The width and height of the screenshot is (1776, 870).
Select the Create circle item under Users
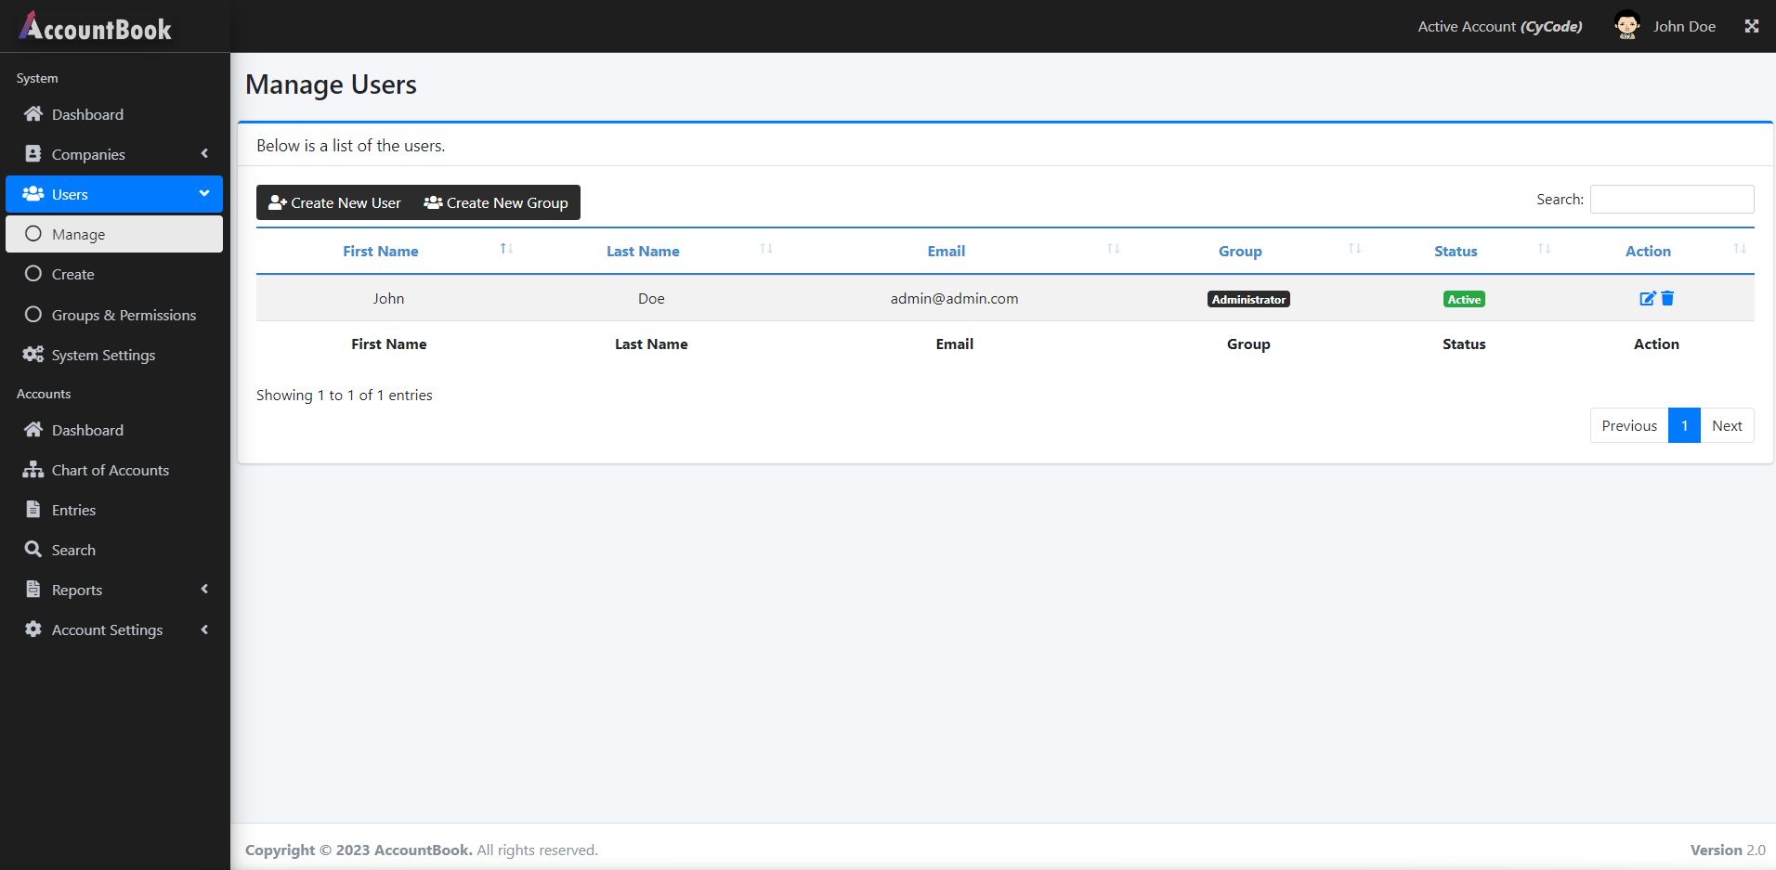pyautogui.click(x=114, y=274)
